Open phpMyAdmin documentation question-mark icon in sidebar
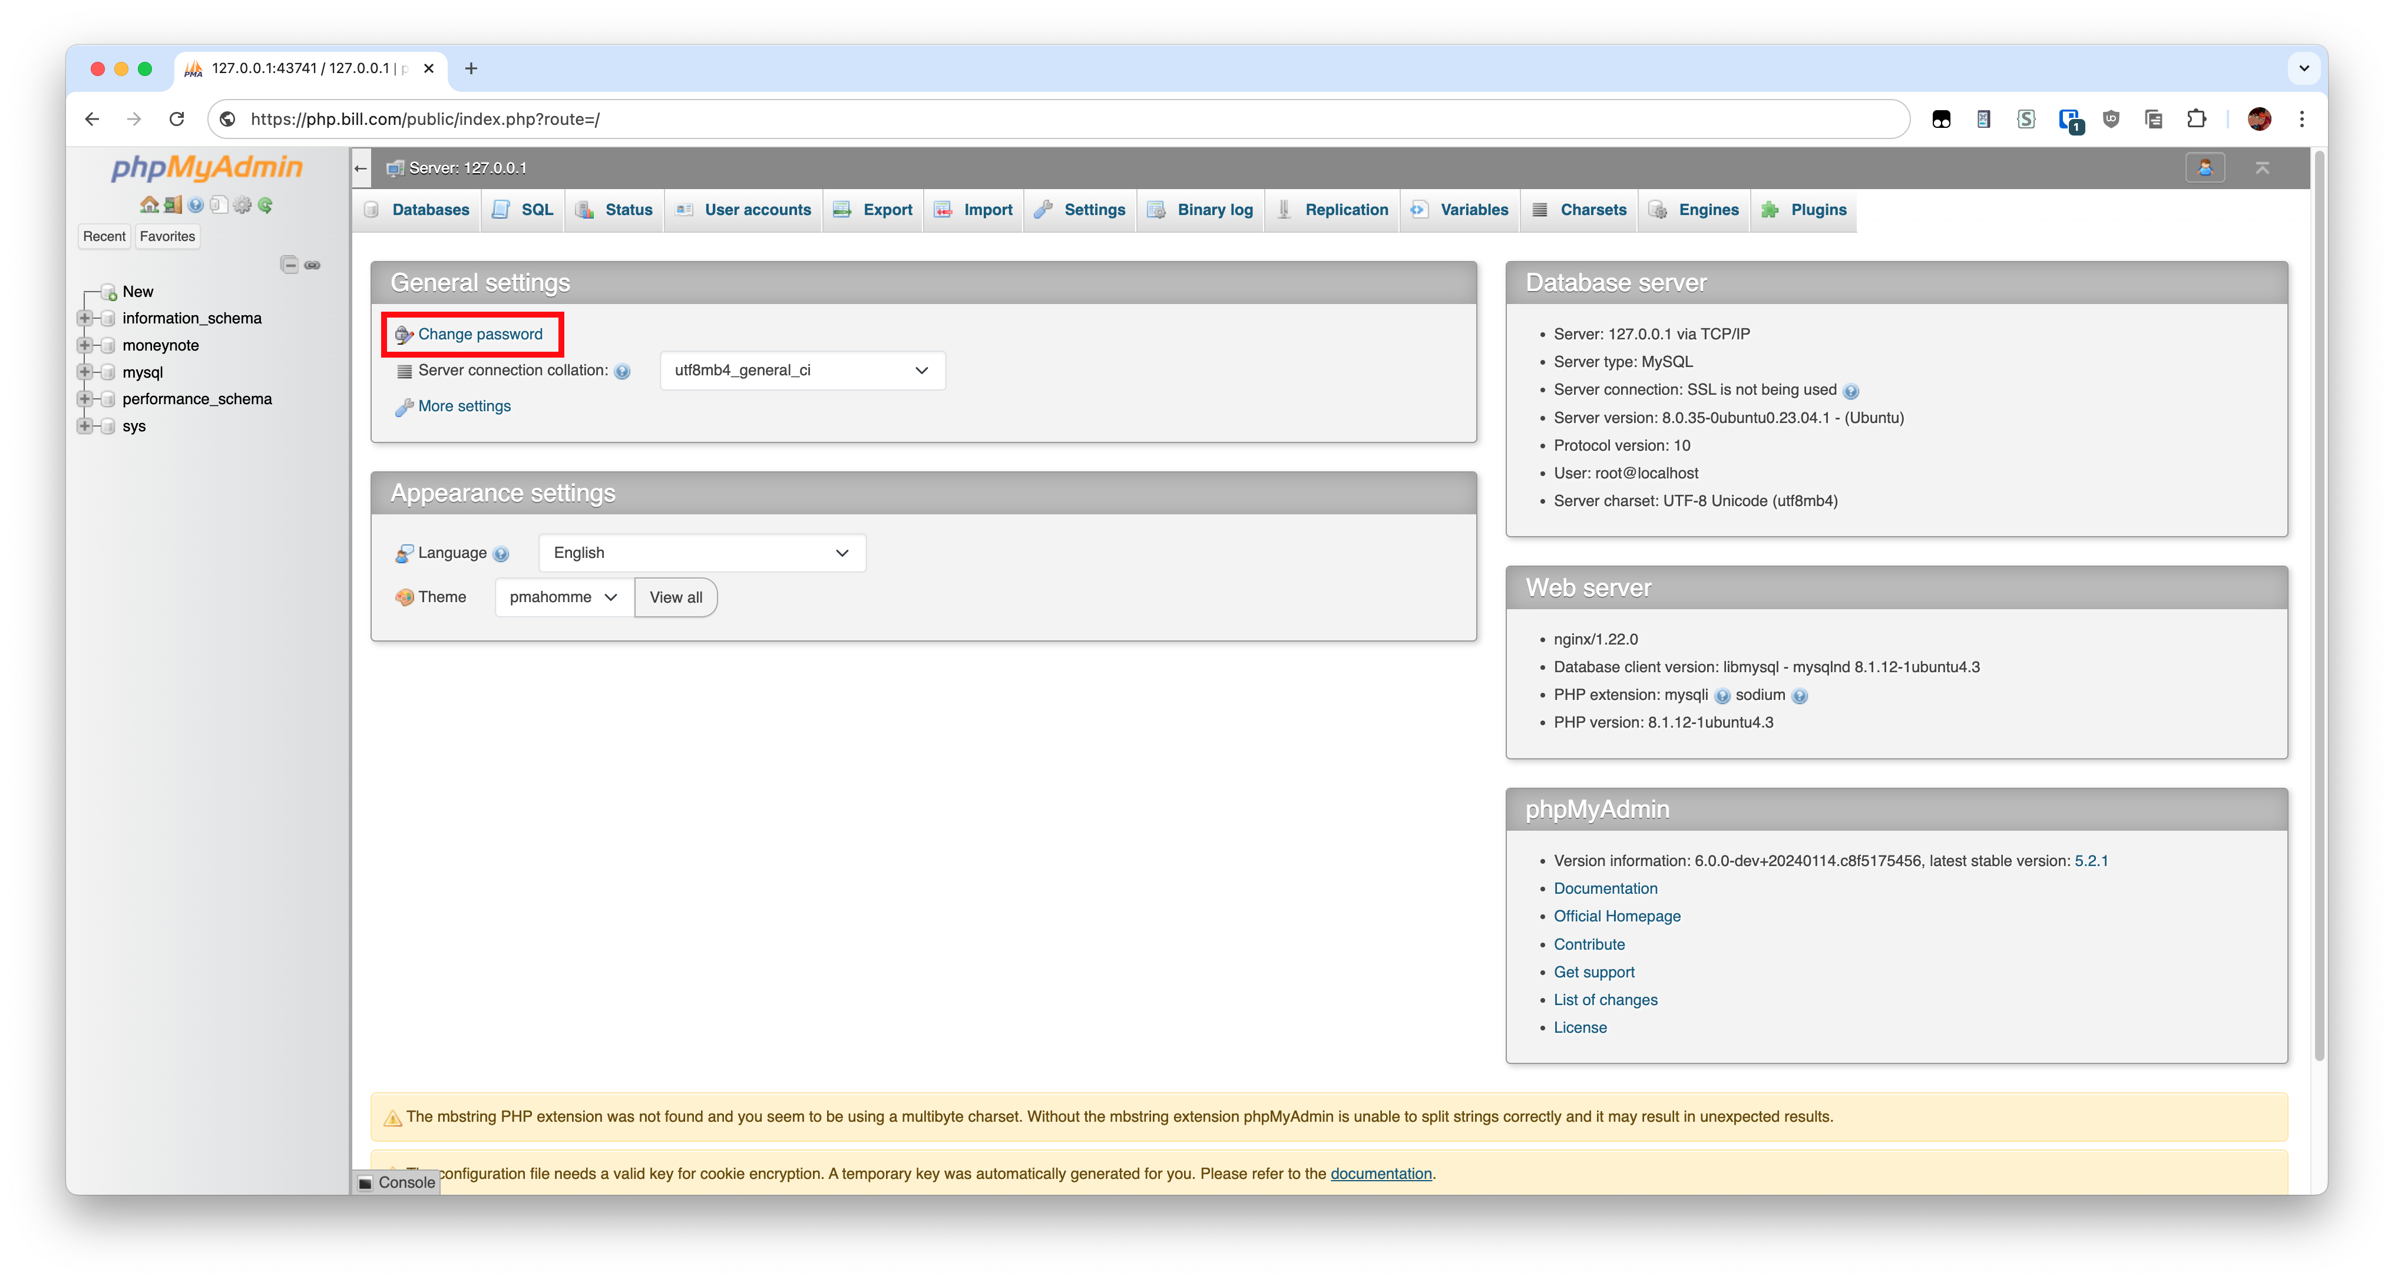Screen dimensions: 2394x1282 (x=196, y=204)
